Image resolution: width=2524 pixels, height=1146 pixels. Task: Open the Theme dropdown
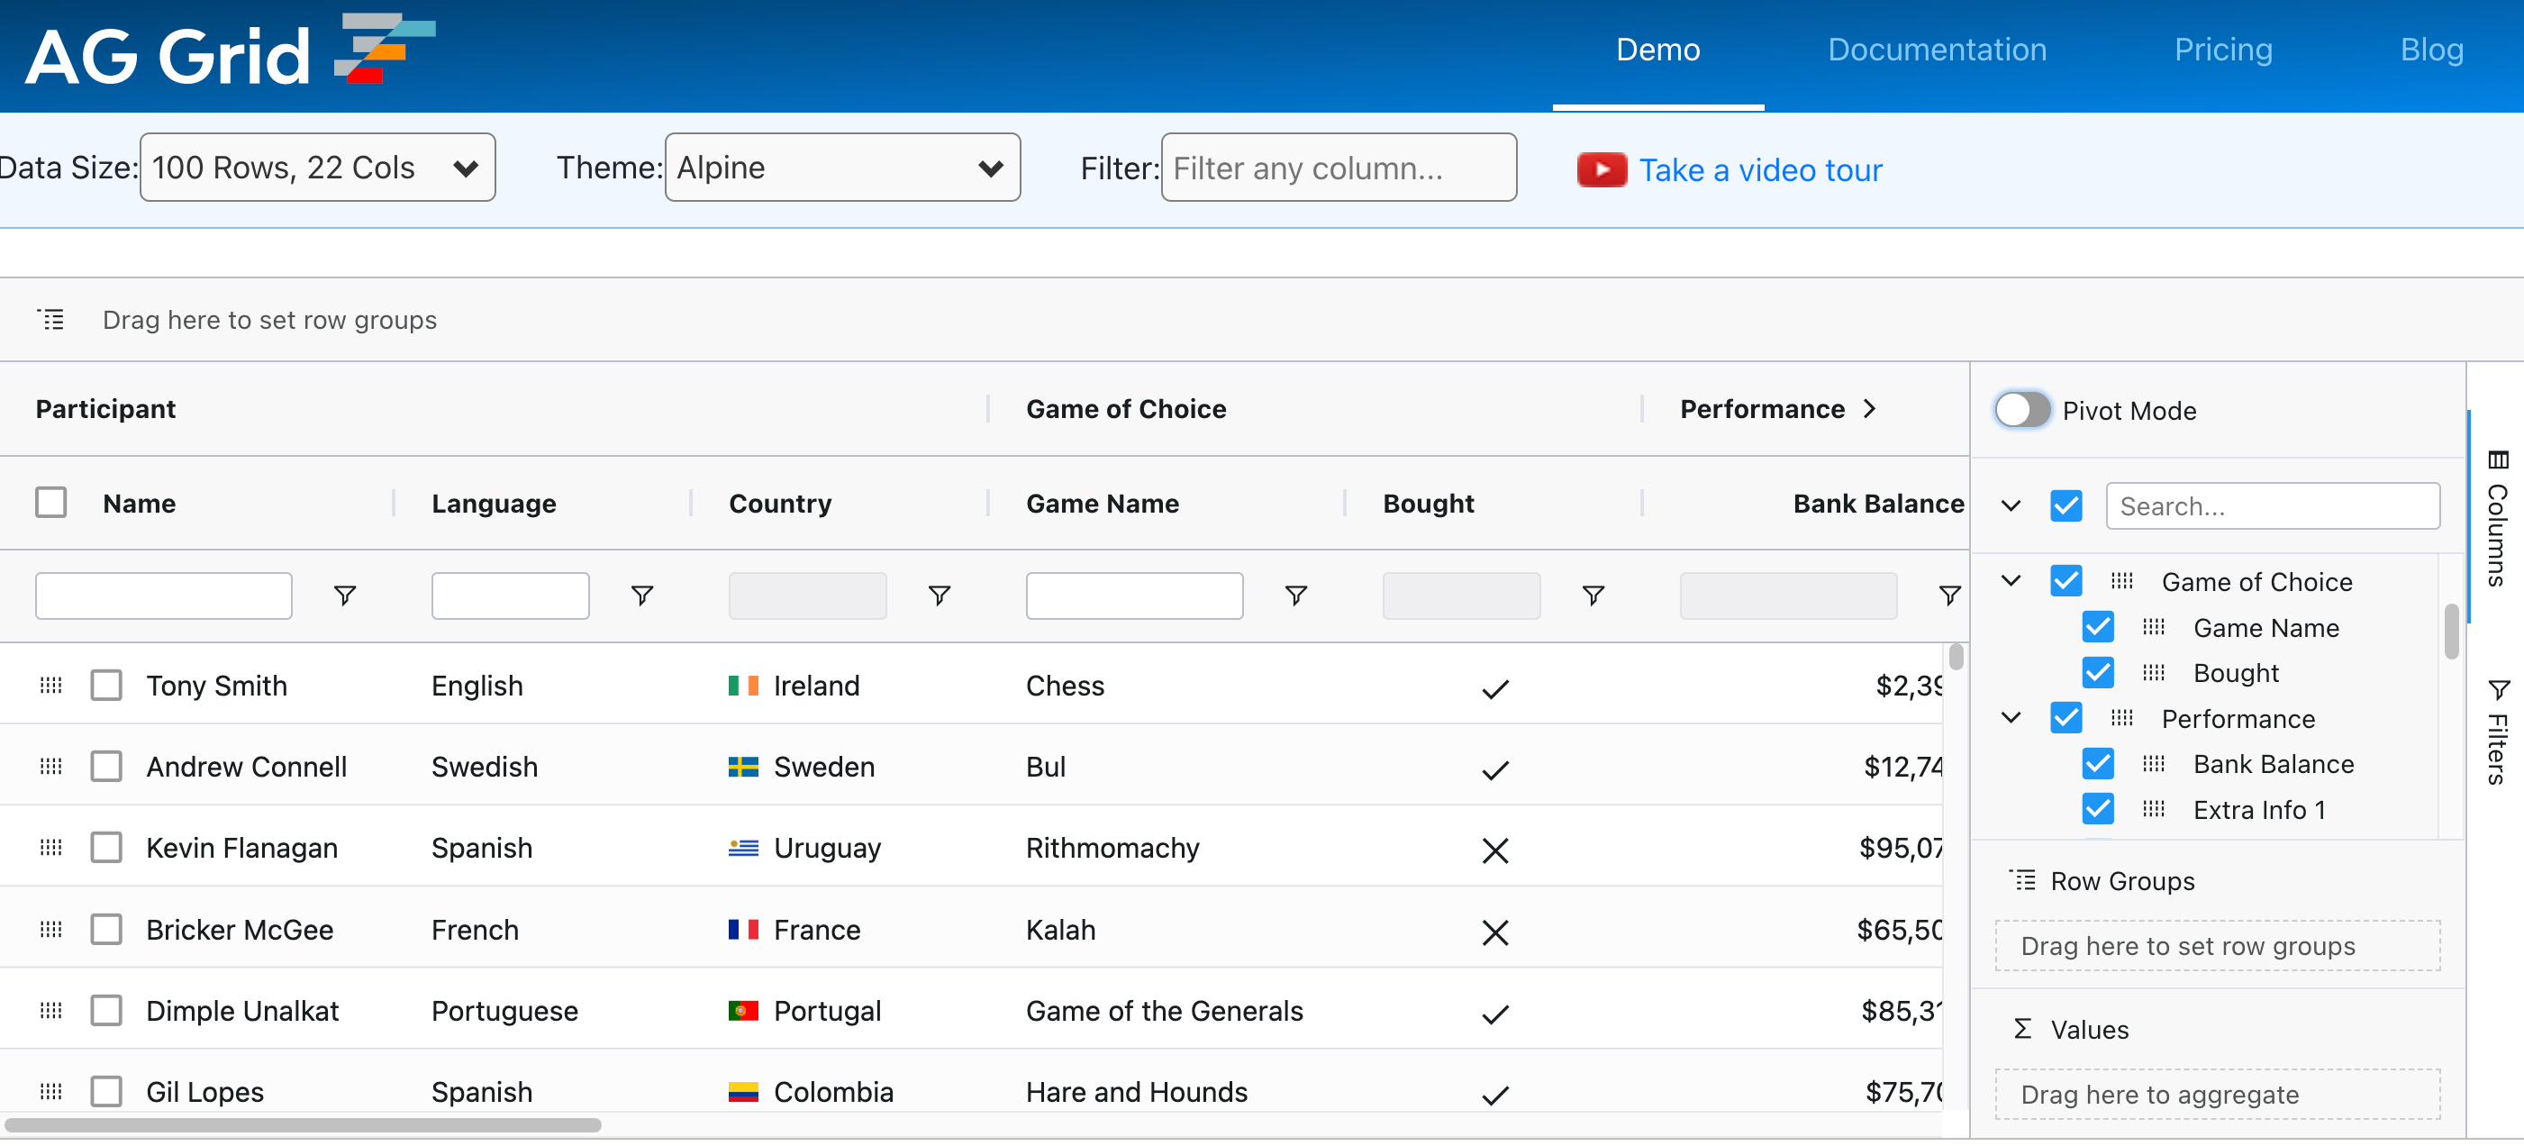tap(841, 168)
